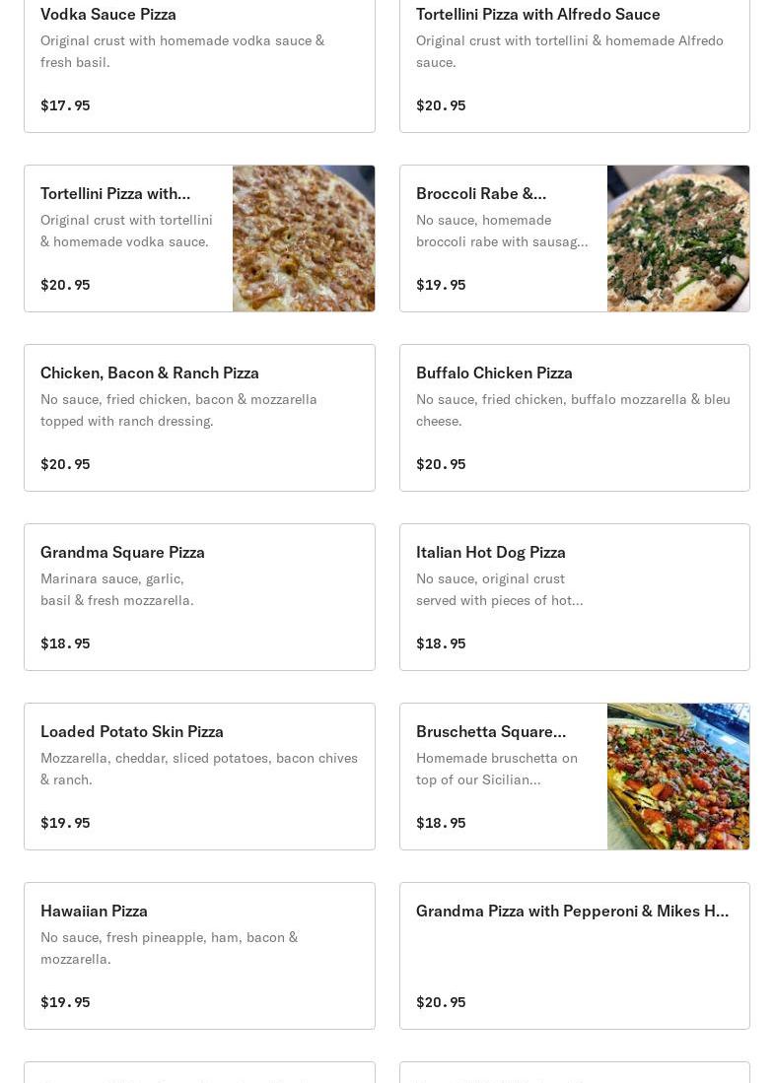Choose Chicken, Bacon & Ranch Pizza
The width and height of the screenshot is (774, 1083).
pyautogui.click(x=150, y=372)
